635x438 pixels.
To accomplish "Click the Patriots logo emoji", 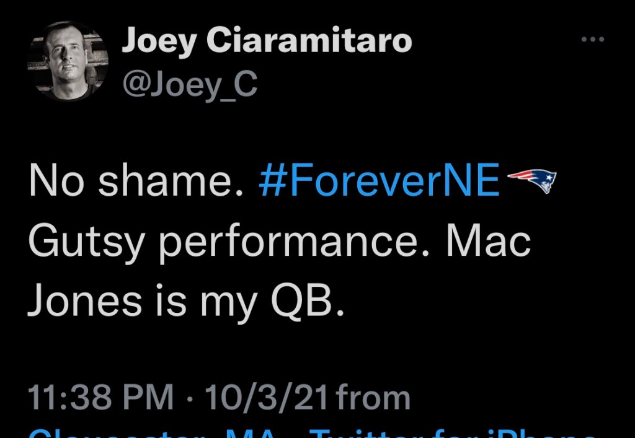I will coord(532,182).
